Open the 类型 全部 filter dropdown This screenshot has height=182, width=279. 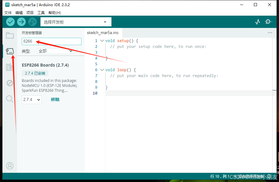click(55, 51)
